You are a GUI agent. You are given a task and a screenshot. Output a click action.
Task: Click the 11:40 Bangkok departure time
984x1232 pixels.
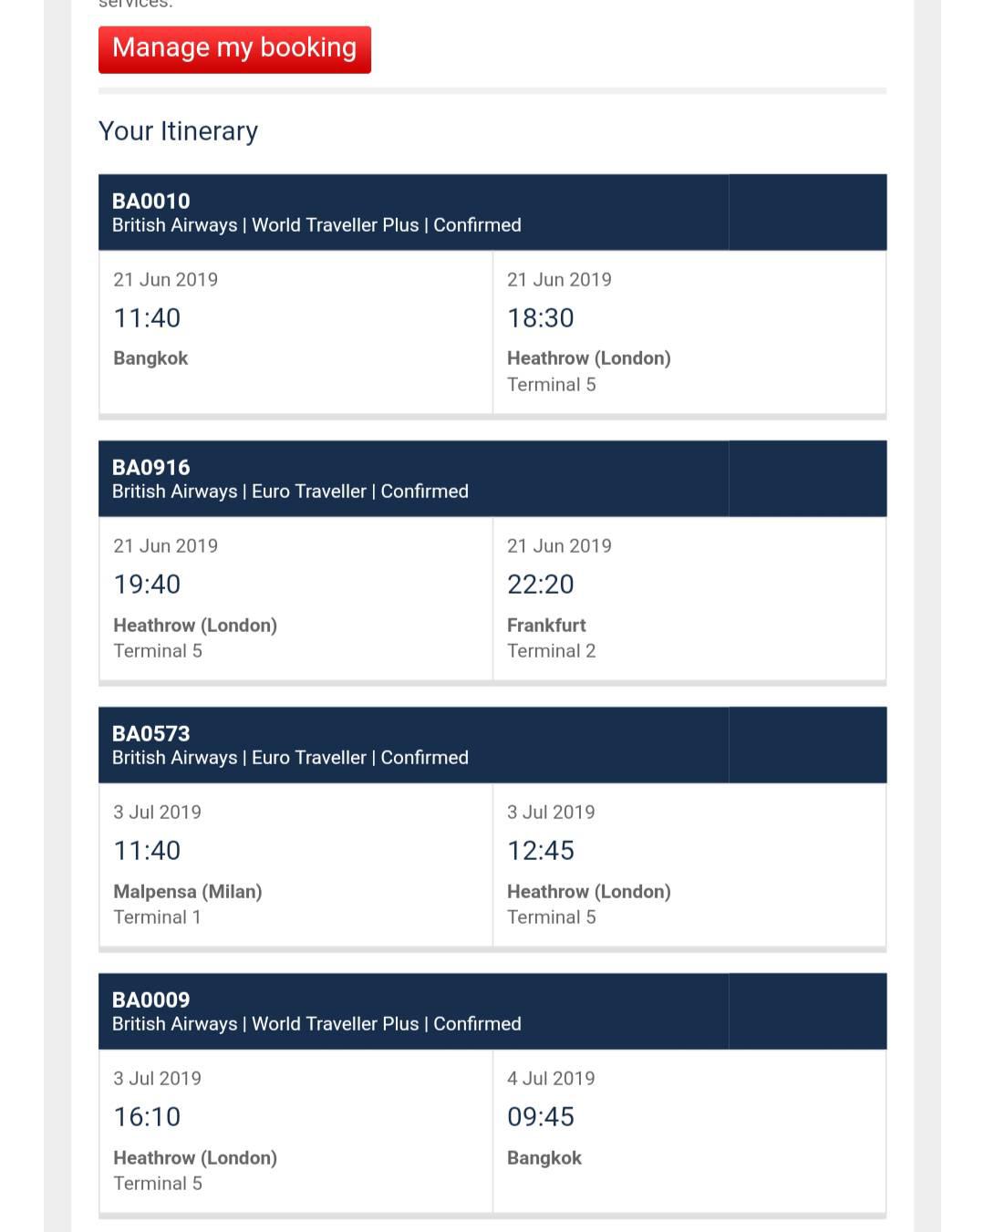pos(147,318)
